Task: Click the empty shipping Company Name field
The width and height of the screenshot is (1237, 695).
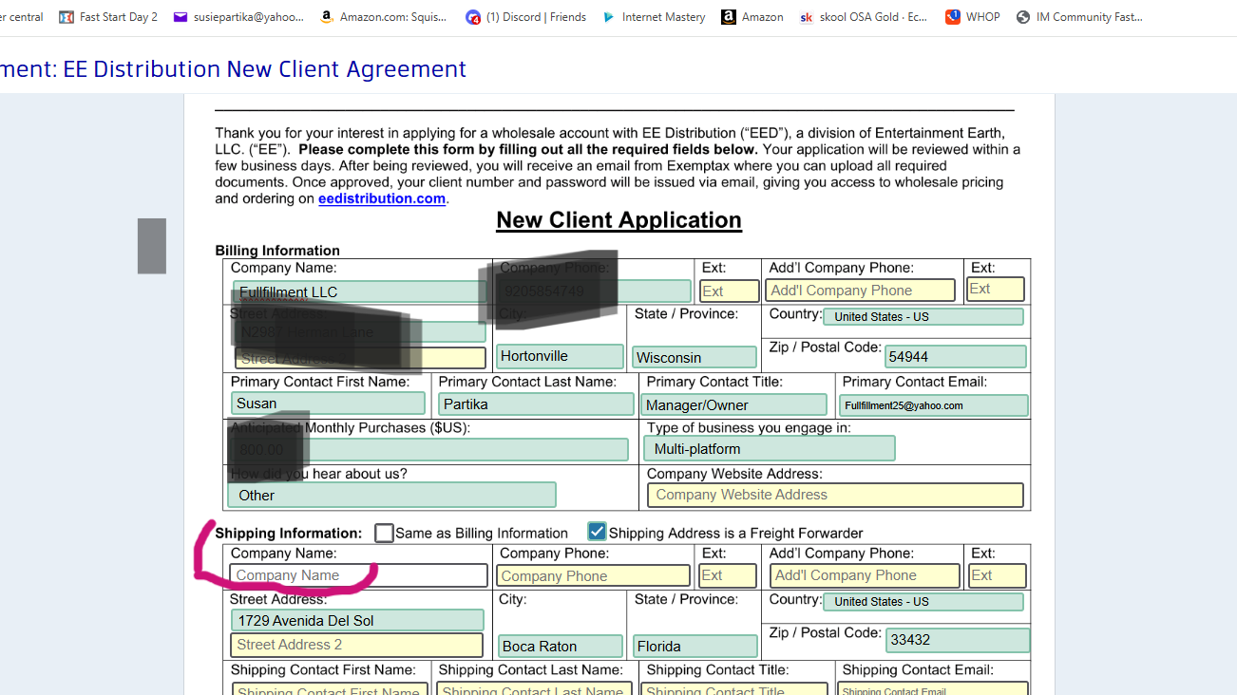Action: pos(358,575)
